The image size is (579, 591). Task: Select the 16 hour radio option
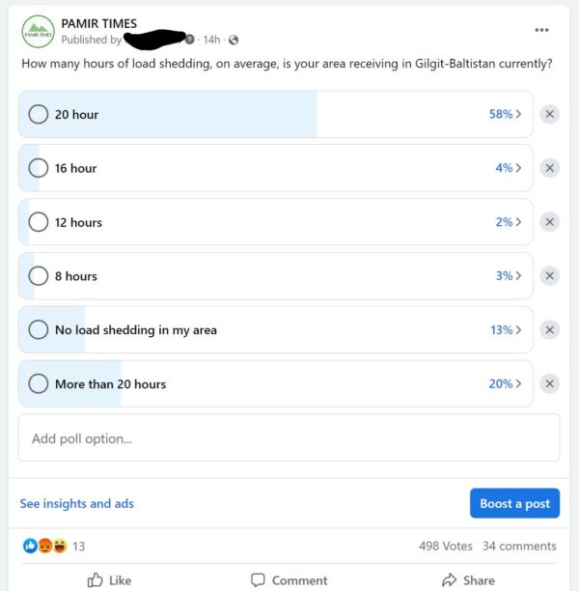[39, 168]
